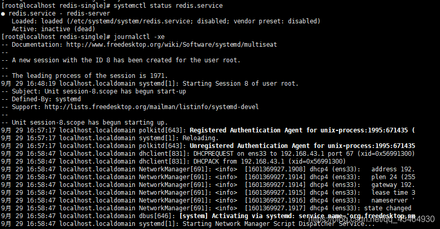The height and width of the screenshot is (229, 440).
Task: Click 'Subject: Unit session-8.scope has begun start-up'
Action: (x=93, y=91)
